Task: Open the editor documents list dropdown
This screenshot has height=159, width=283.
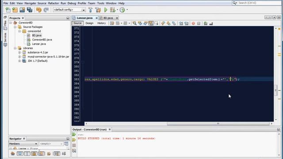Action: pos(274,17)
